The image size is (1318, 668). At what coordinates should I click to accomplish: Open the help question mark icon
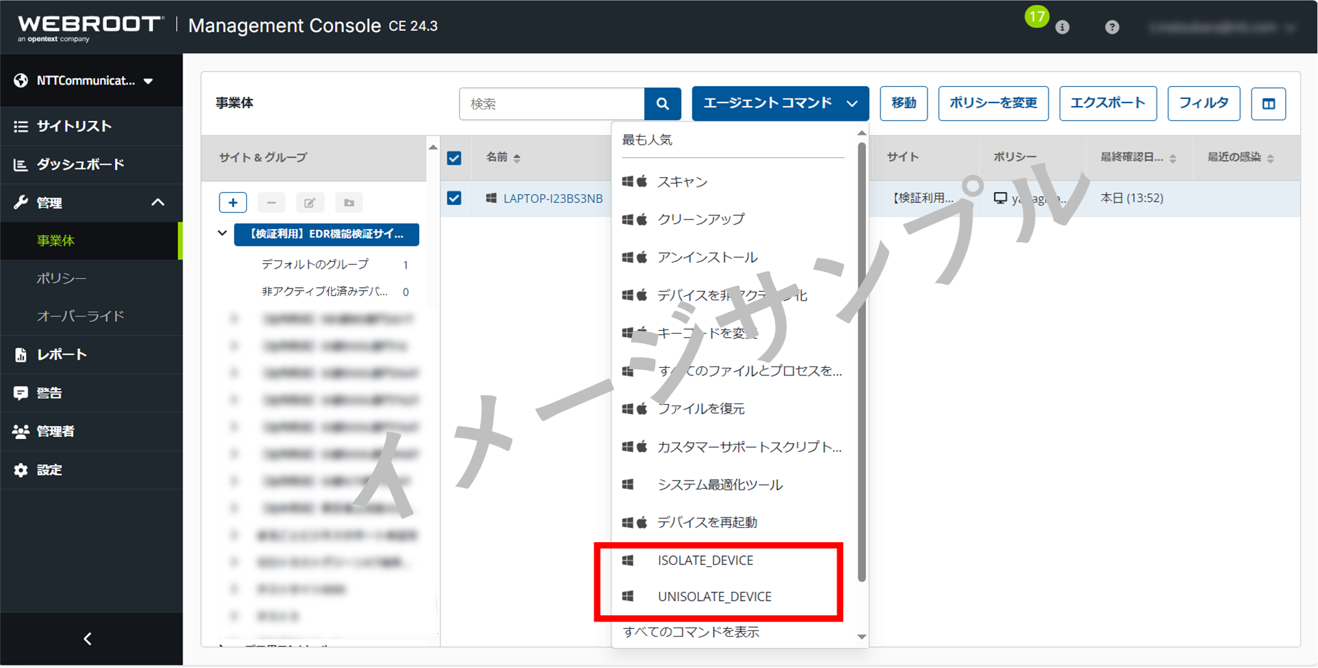point(1111,27)
